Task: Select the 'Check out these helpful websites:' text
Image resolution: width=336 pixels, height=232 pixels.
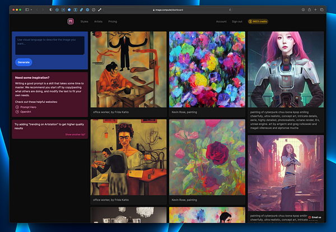Action: click(x=36, y=102)
